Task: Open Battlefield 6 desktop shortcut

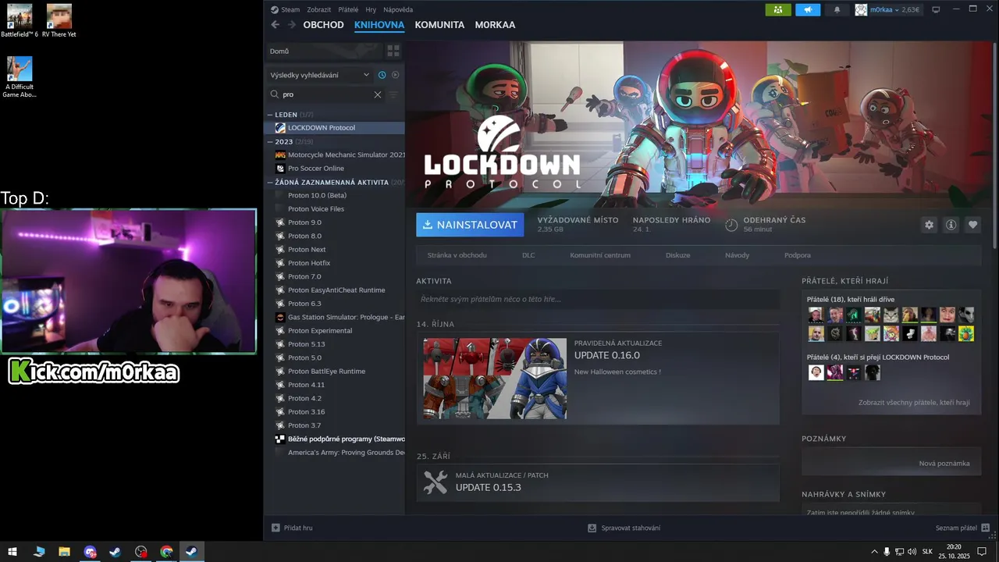Action: tap(20, 21)
